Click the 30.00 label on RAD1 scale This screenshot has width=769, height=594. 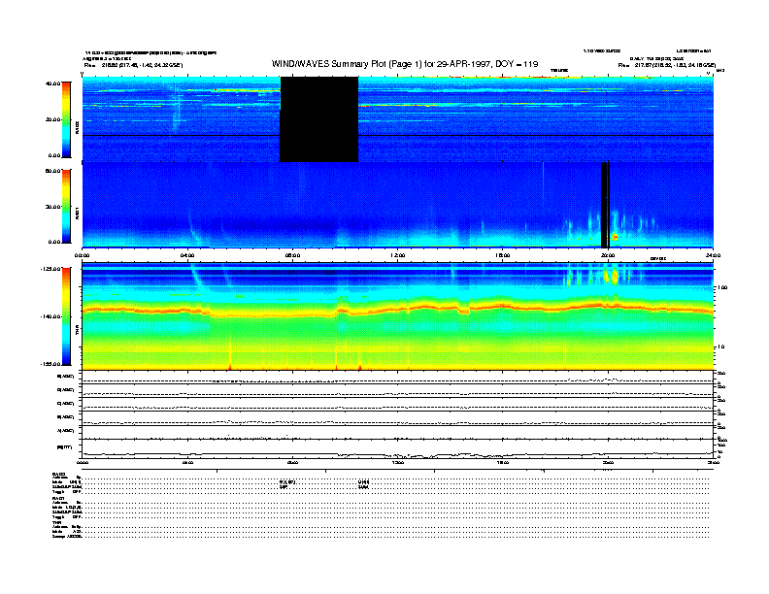(52, 207)
